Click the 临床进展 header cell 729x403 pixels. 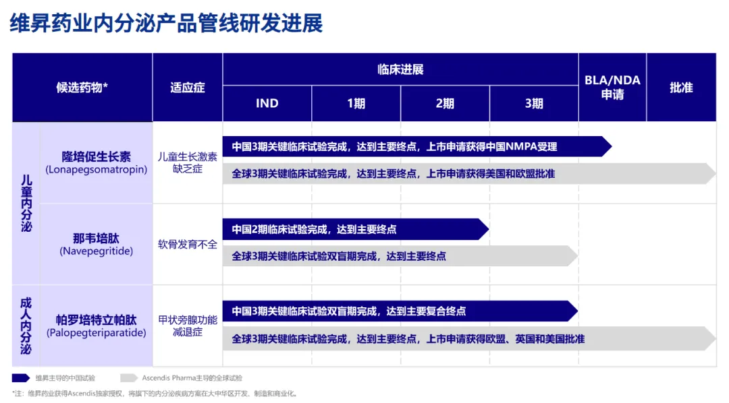400,69
